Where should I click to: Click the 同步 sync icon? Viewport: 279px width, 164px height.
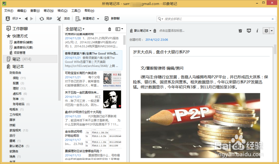[x=42, y=19]
